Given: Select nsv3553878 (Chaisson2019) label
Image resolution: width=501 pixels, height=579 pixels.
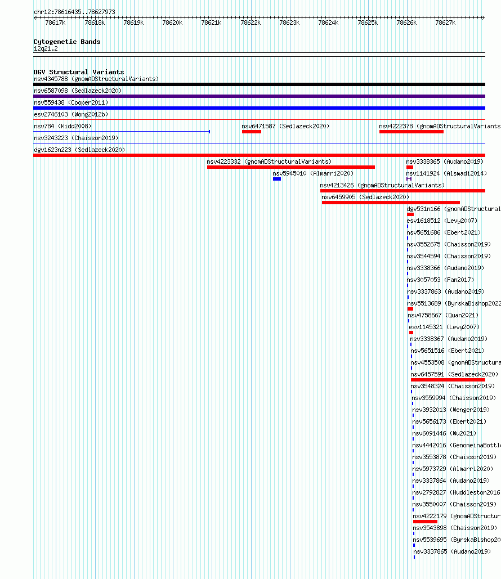Looking at the screenshot, I should click(x=454, y=457).
